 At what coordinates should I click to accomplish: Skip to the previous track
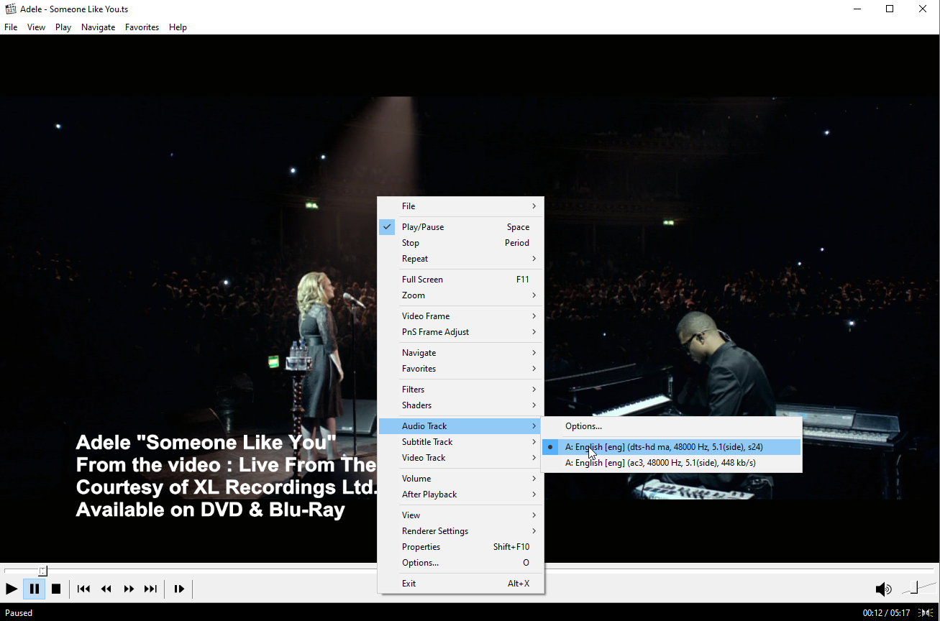[83, 589]
